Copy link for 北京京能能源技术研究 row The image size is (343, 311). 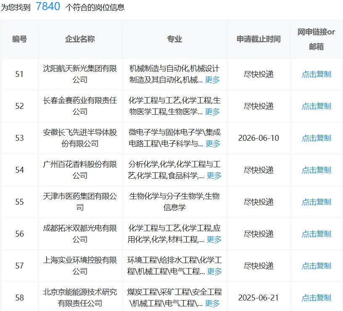click(316, 297)
